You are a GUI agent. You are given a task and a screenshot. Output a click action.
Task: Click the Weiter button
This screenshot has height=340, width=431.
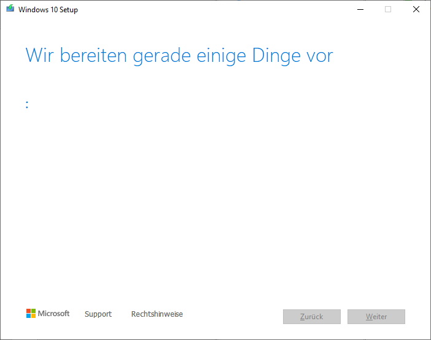[x=376, y=317]
